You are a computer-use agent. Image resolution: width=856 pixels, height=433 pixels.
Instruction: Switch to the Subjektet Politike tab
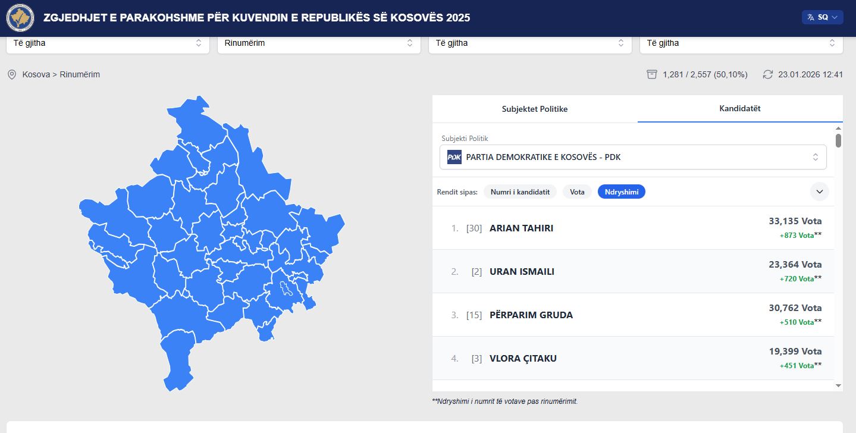coord(534,109)
